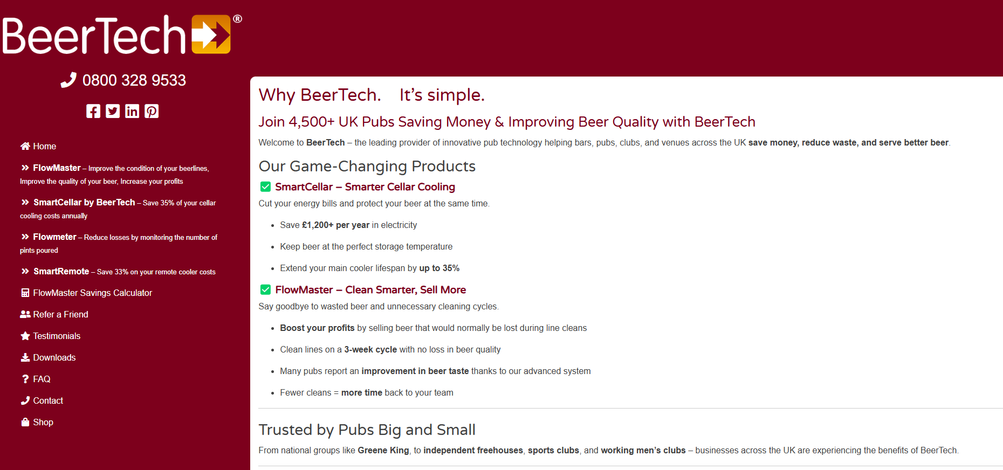Click the chevron arrows beside SmartRemote menu

[25, 271]
